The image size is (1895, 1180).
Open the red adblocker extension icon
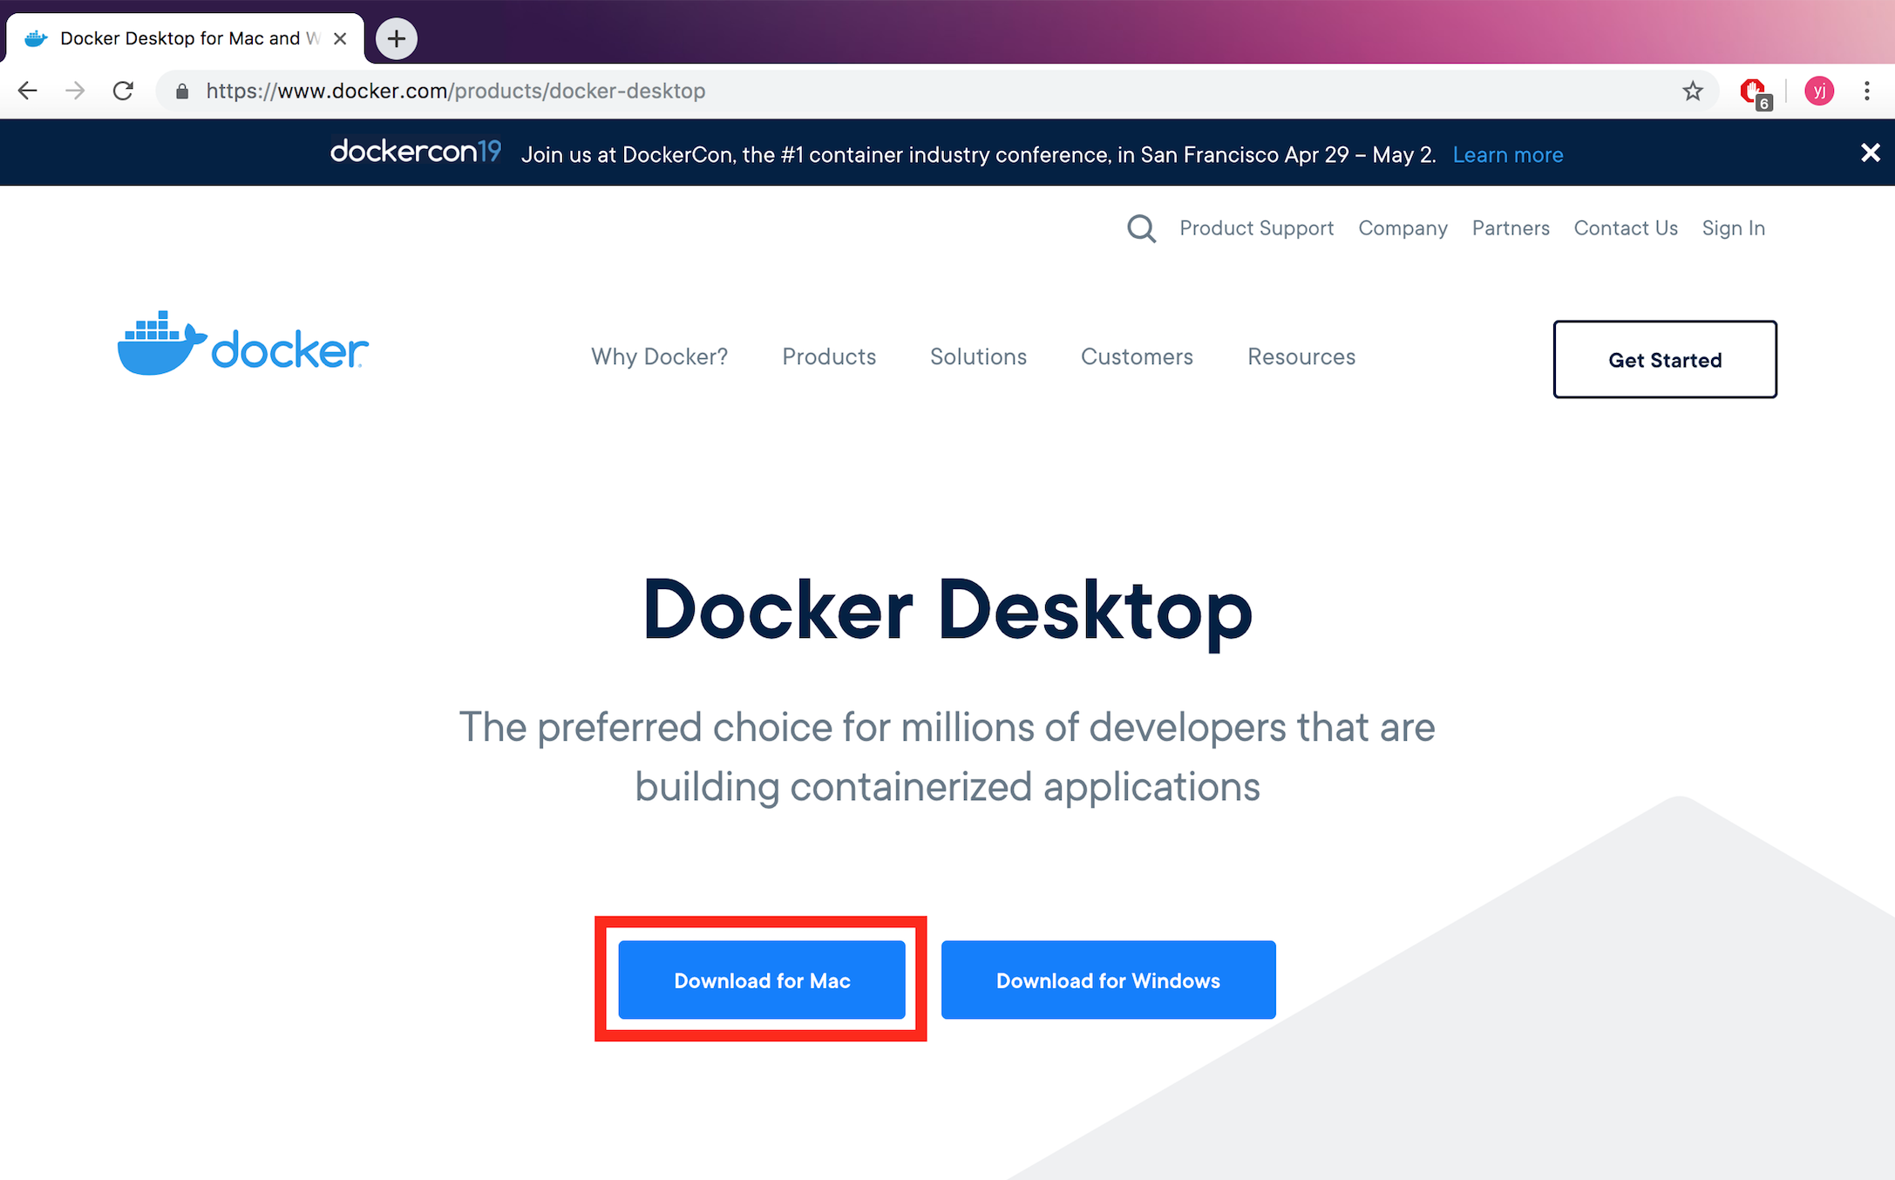click(1753, 91)
